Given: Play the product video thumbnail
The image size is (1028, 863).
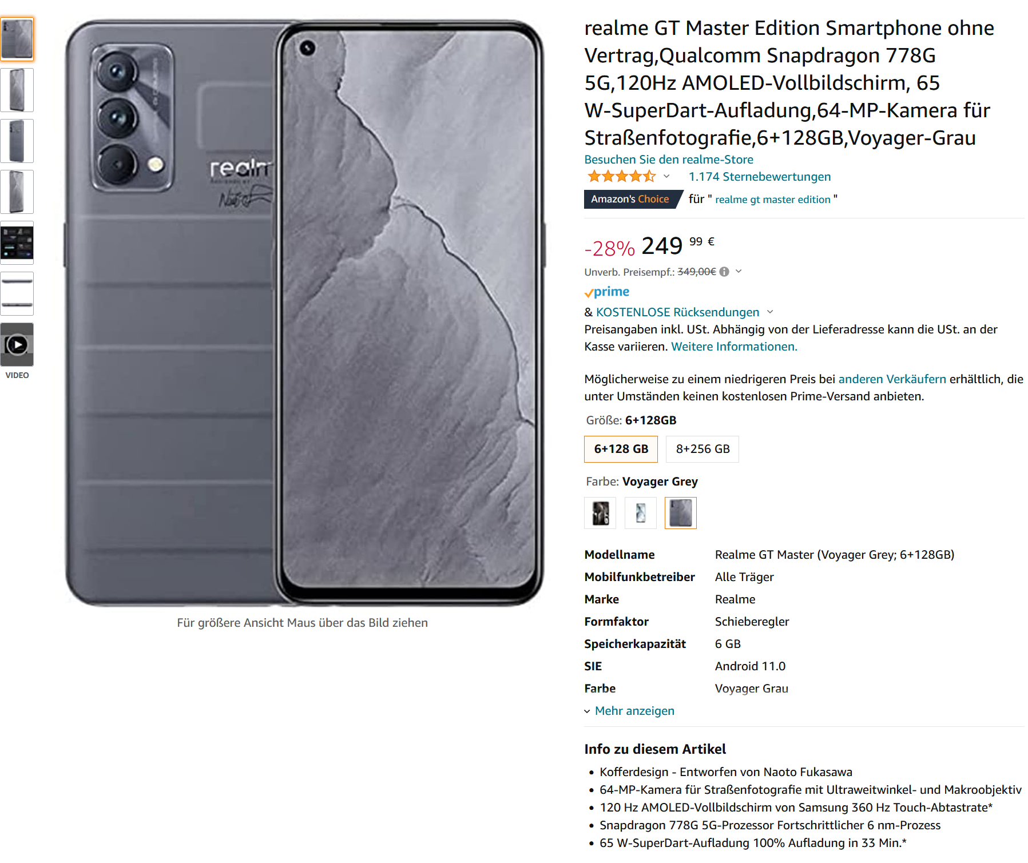Looking at the screenshot, I should [x=17, y=344].
